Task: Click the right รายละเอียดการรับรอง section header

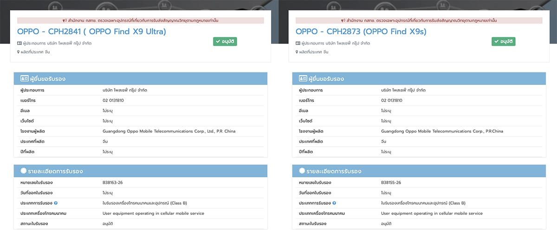Action: (418, 171)
